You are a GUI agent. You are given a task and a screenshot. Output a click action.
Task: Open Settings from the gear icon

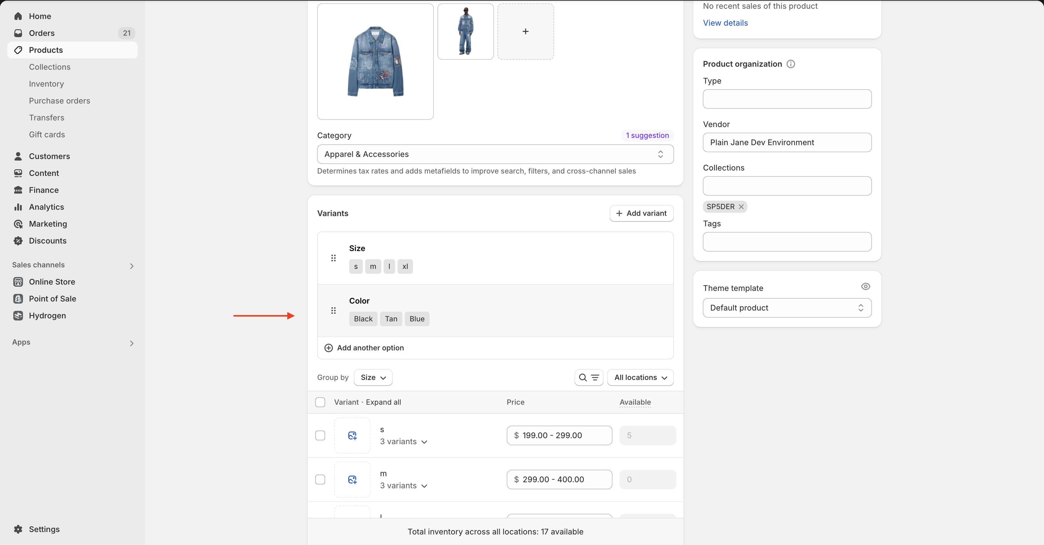[18, 529]
